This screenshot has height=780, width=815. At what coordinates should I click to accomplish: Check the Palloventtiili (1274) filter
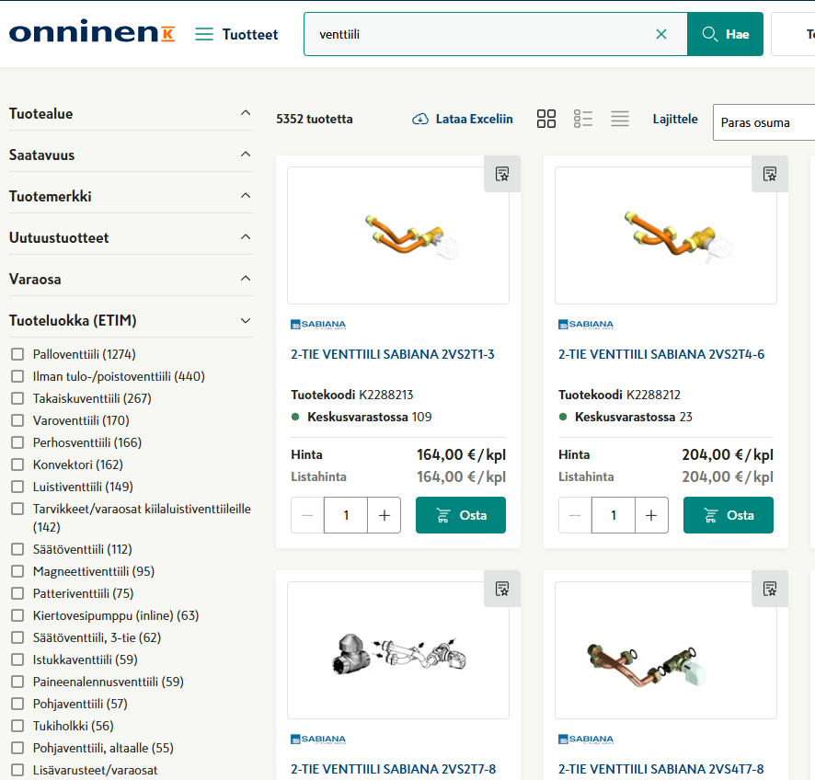coord(17,354)
